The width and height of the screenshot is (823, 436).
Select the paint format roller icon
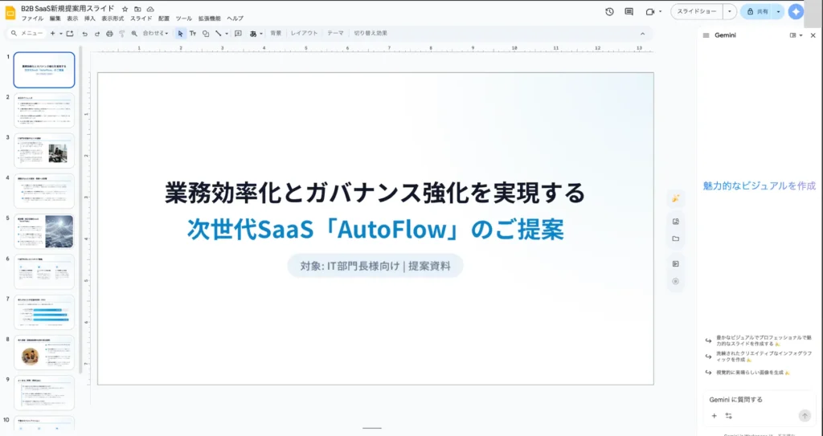(x=122, y=34)
